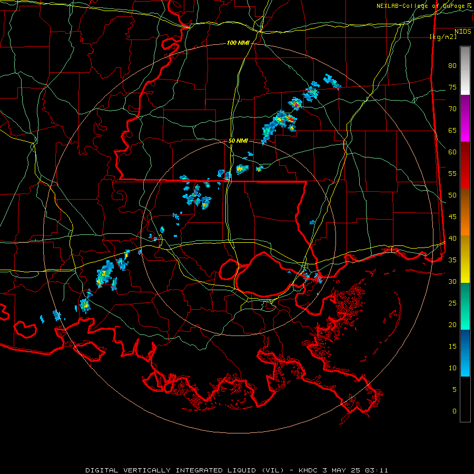Screen dimensions: 474x474
Task: Pick the blue band of the color scale
Action: (x=465, y=353)
